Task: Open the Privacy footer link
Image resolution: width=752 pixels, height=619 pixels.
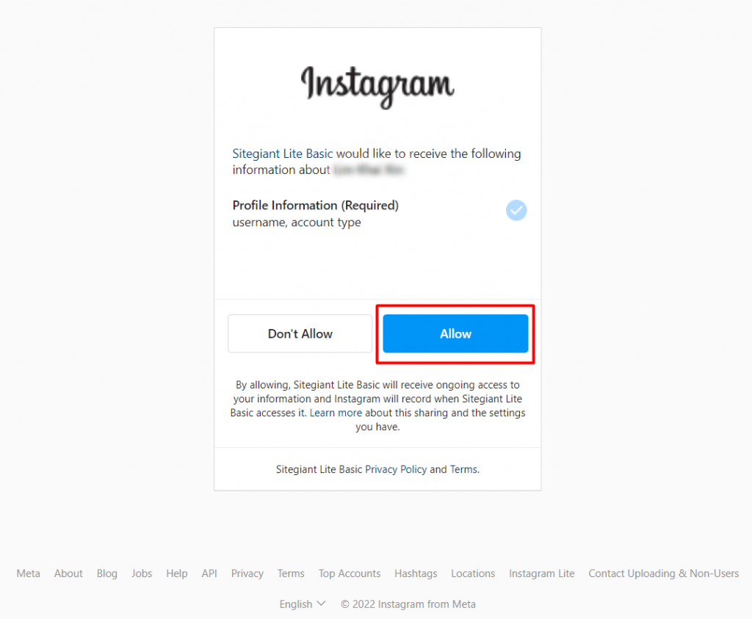Action: coord(247,573)
